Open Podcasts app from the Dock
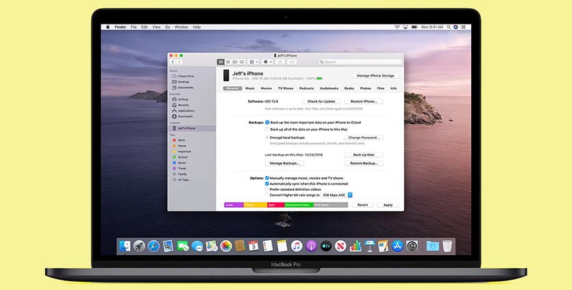The image size is (572, 290). 311,246
